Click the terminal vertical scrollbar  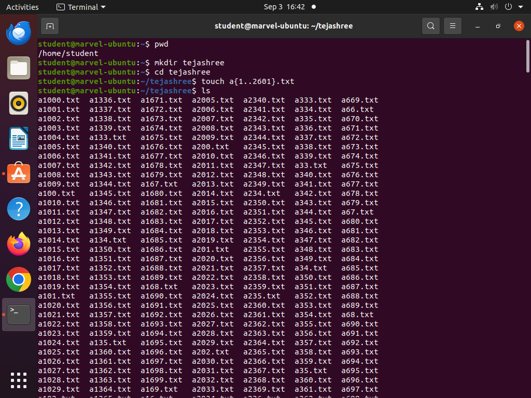point(527,56)
